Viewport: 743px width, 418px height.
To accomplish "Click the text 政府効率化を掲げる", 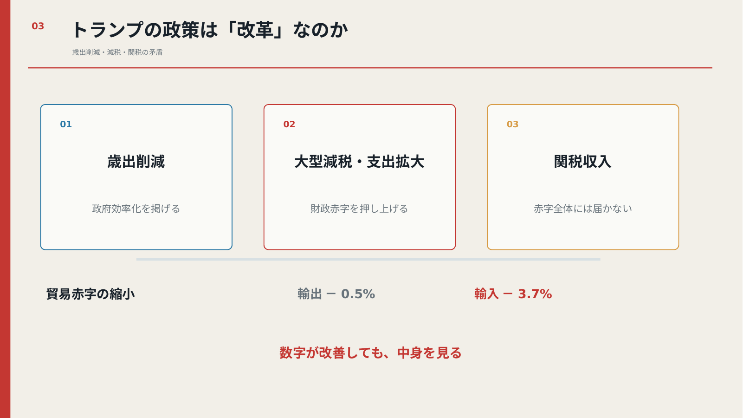I will click(x=136, y=209).
